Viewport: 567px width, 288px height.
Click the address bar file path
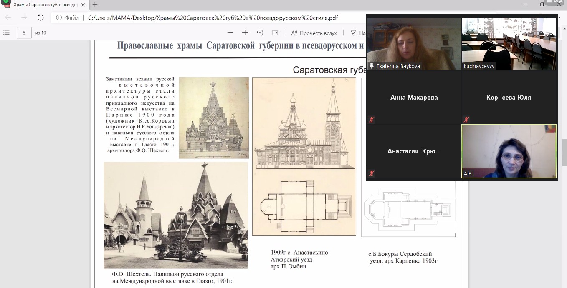coord(213,18)
